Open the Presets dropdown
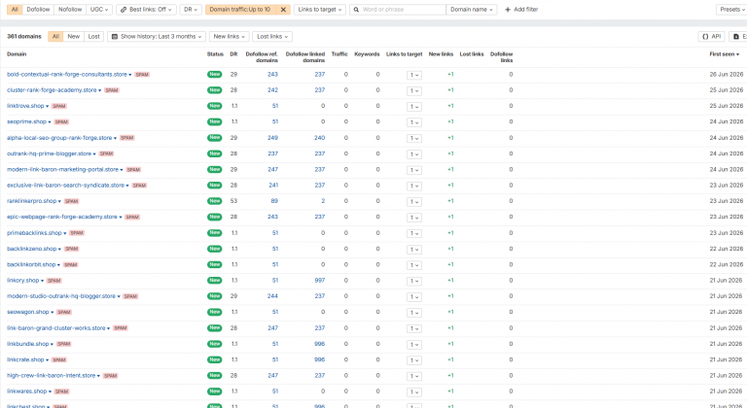Screen dimensions: 747x408 click(x=732, y=10)
